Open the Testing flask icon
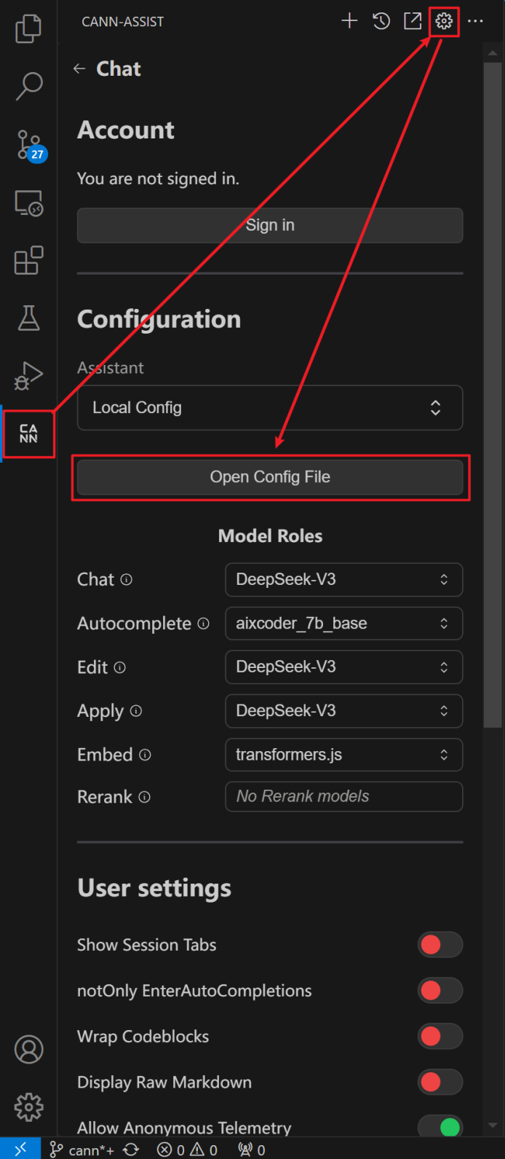Viewport: 505px width, 1159px height. tap(28, 318)
